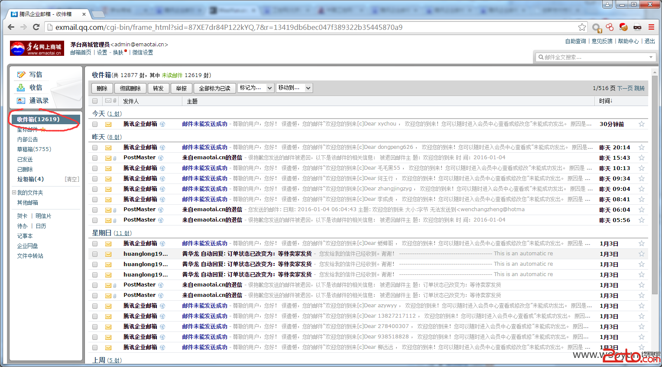Click sender badge icon beside 昨天 15:43 PostMaster
Viewport: 662px width, 367px height.
coord(161,158)
